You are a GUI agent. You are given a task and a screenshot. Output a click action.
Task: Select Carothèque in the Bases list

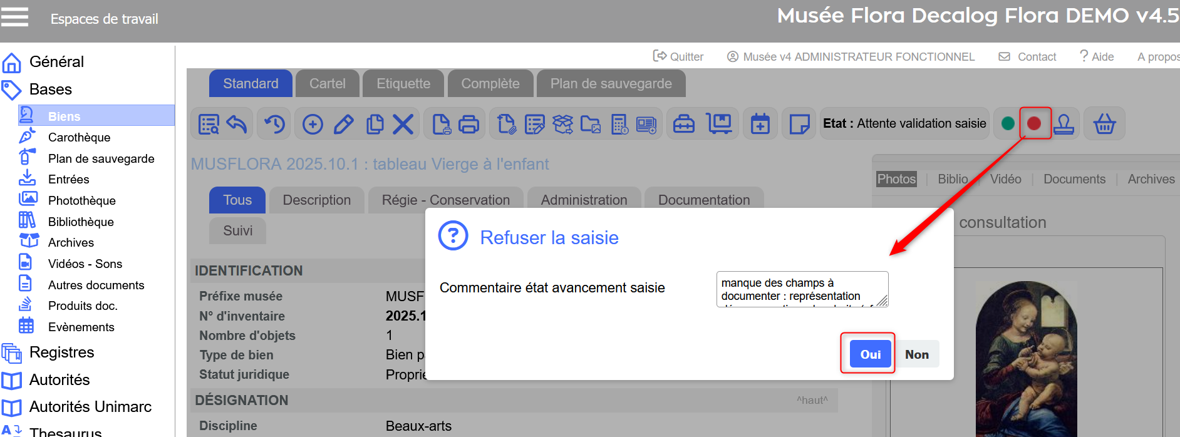click(79, 138)
